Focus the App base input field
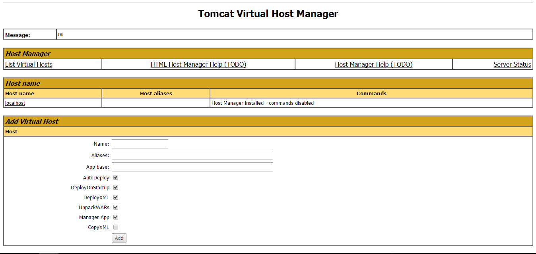536x254 pixels. click(192, 167)
